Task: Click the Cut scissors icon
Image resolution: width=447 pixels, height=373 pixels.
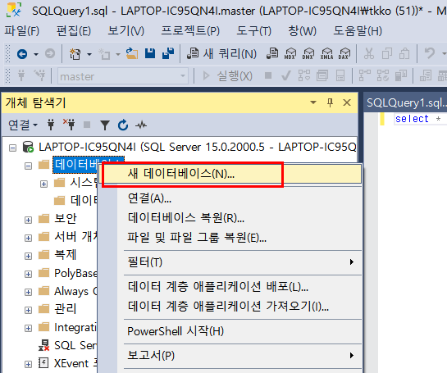Action: coord(369,53)
